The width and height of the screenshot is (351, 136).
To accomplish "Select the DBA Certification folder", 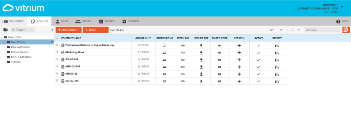I will click(x=20, y=47).
